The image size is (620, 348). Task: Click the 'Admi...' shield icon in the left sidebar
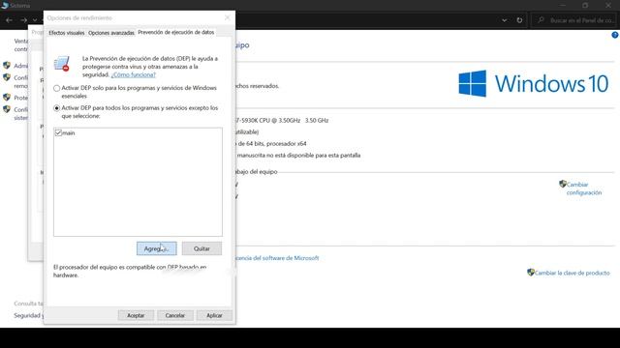click(x=7, y=66)
